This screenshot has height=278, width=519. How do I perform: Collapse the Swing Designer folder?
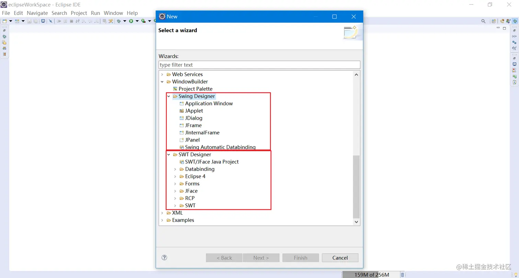(169, 96)
